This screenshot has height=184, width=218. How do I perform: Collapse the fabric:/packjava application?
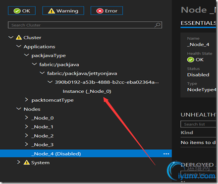pyautogui.click(x=34, y=64)
